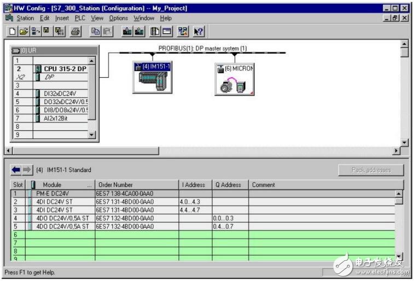Click the Pack addresses button
Screen dimensions: 414x281
(371, 170)
